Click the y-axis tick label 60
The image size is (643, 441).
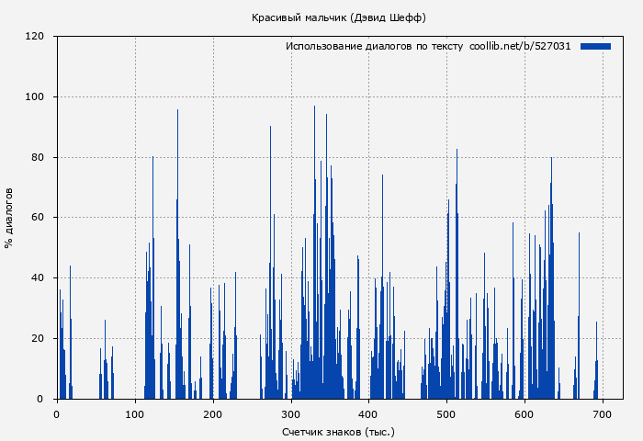coord(38,218)
